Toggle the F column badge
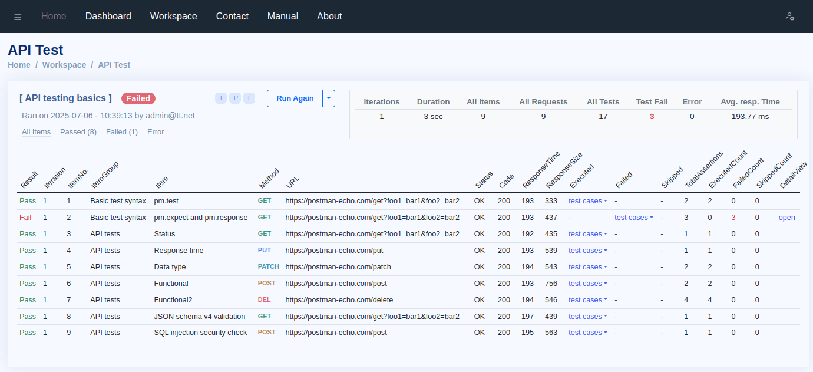The image size is (813, 372). 249,98
